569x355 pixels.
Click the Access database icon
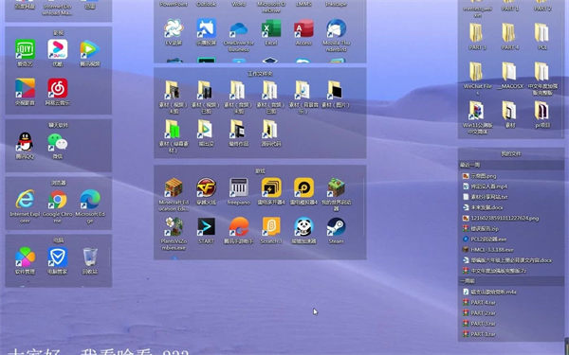(303, 28)
